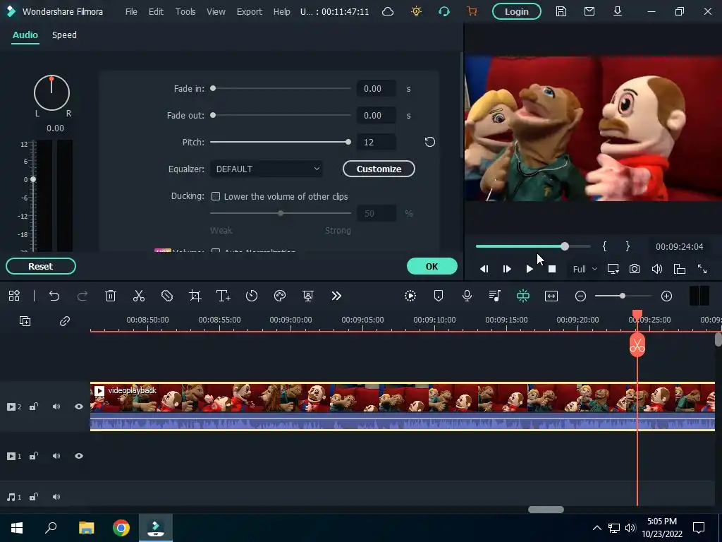
Task: Open the track manager add icon
Action: (25, 321)
